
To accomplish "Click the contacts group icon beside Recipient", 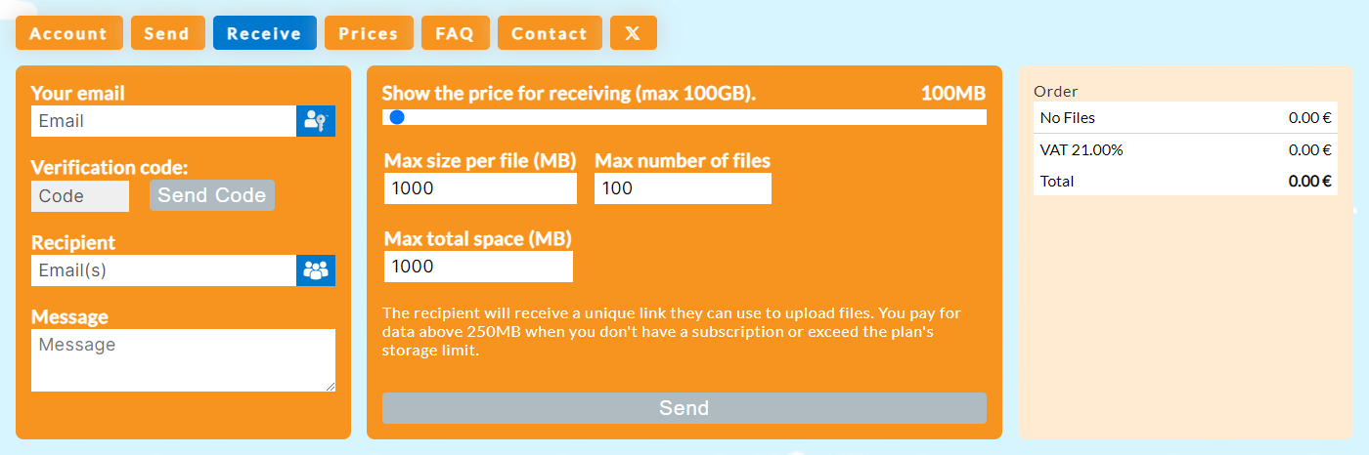I will (x=315, y=270).
